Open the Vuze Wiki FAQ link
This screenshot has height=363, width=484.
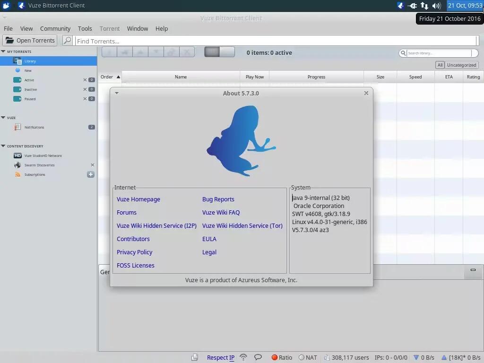pos(221,213)
